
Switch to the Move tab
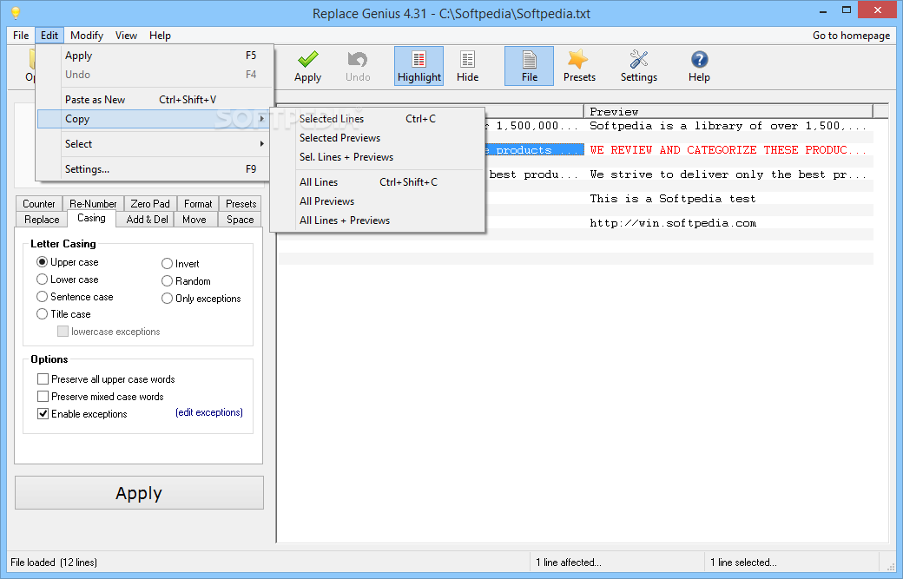pyautogui.click(x=194, y=220)
